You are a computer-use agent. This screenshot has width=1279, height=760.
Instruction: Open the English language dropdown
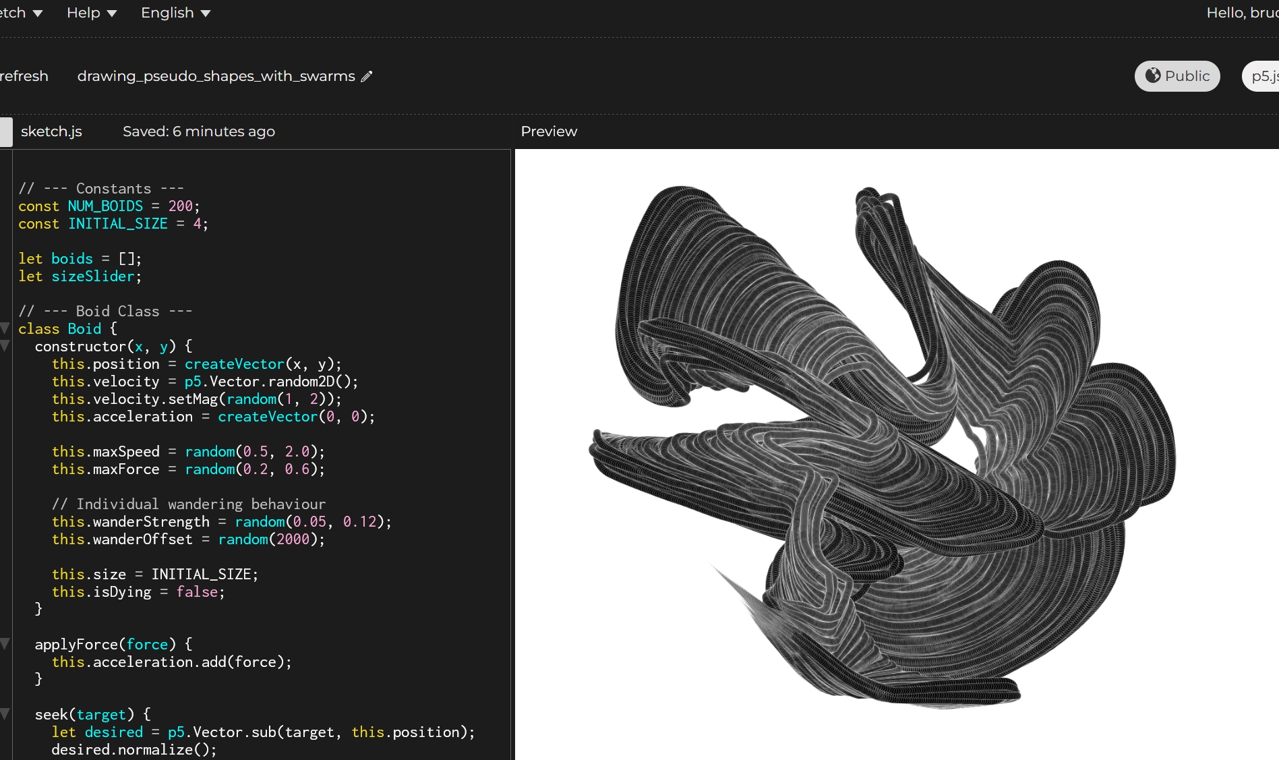tap(175, 13)
